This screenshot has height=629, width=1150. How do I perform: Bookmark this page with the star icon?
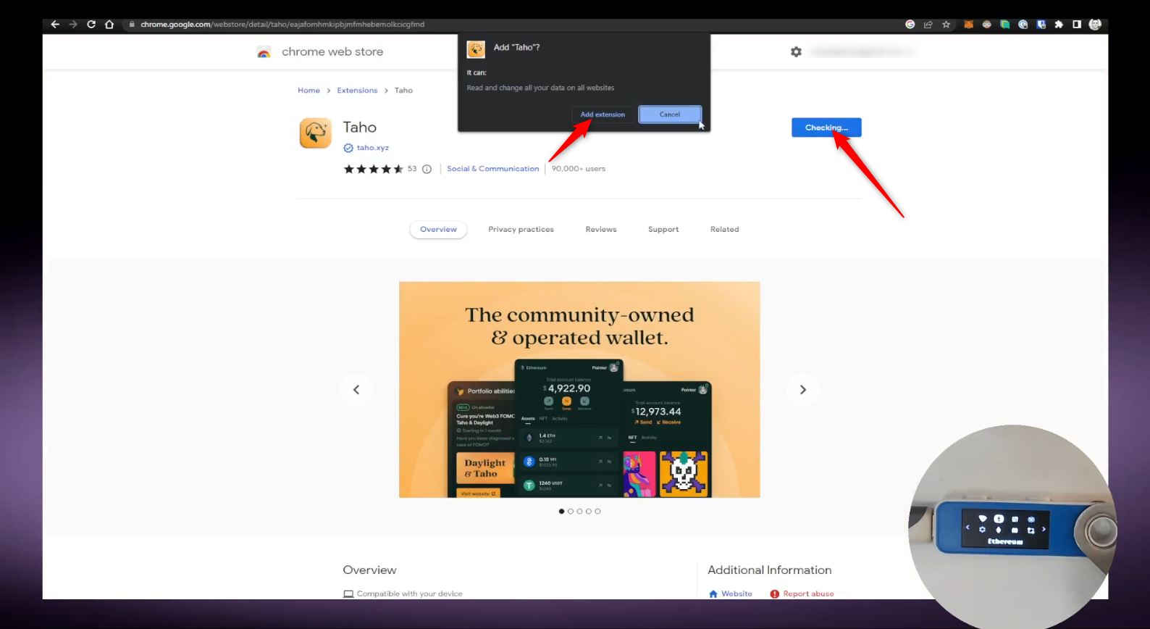point(946,25)
